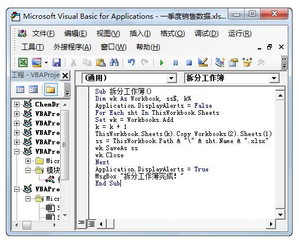The height and width of the screenshot is (242, 299).
Task: Collapse the last VBAPro project node
Action: click(x=17, y=189)
